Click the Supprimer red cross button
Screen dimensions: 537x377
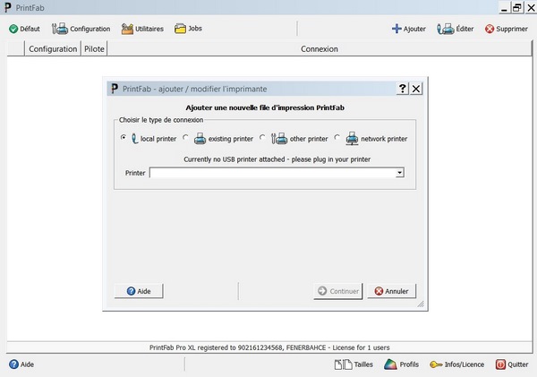click(x=507, y=29)
